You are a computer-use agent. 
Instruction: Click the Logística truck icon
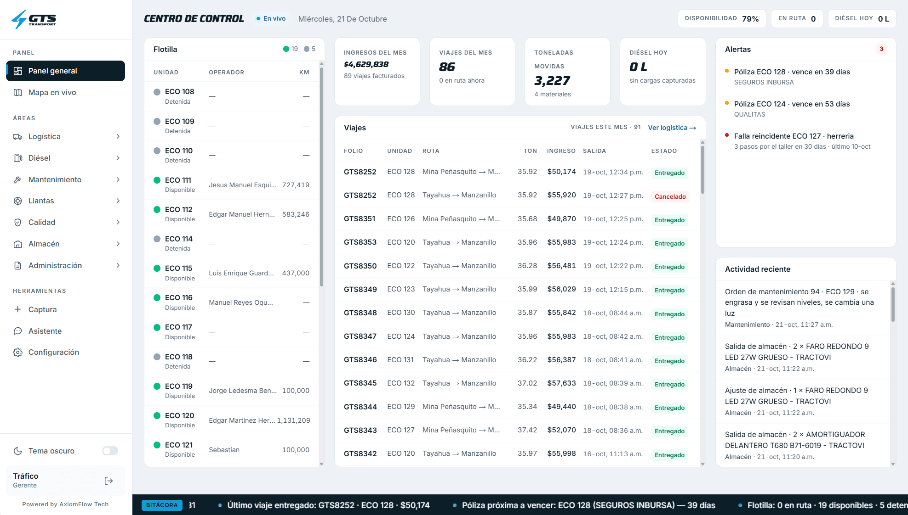click(x=18, y=136)
